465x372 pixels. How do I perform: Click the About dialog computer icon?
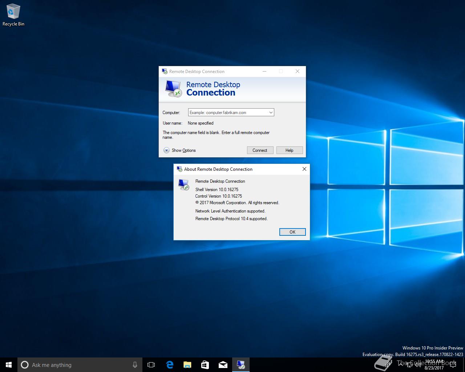coord(184,185)
